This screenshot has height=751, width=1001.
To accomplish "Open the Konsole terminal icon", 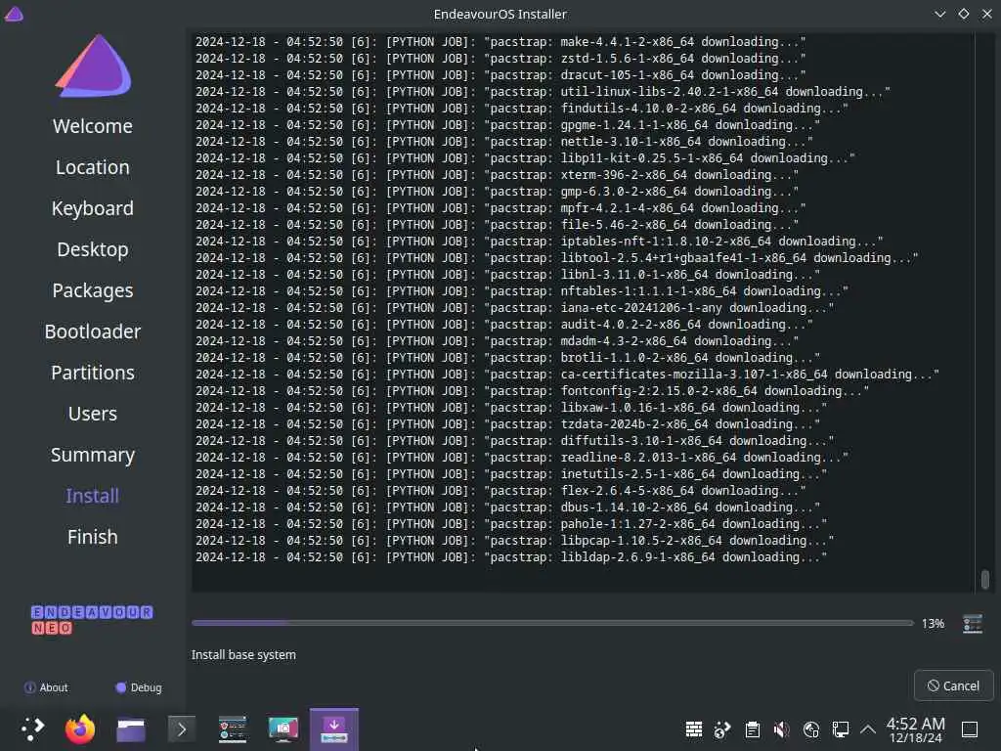I will click(181, 729).
